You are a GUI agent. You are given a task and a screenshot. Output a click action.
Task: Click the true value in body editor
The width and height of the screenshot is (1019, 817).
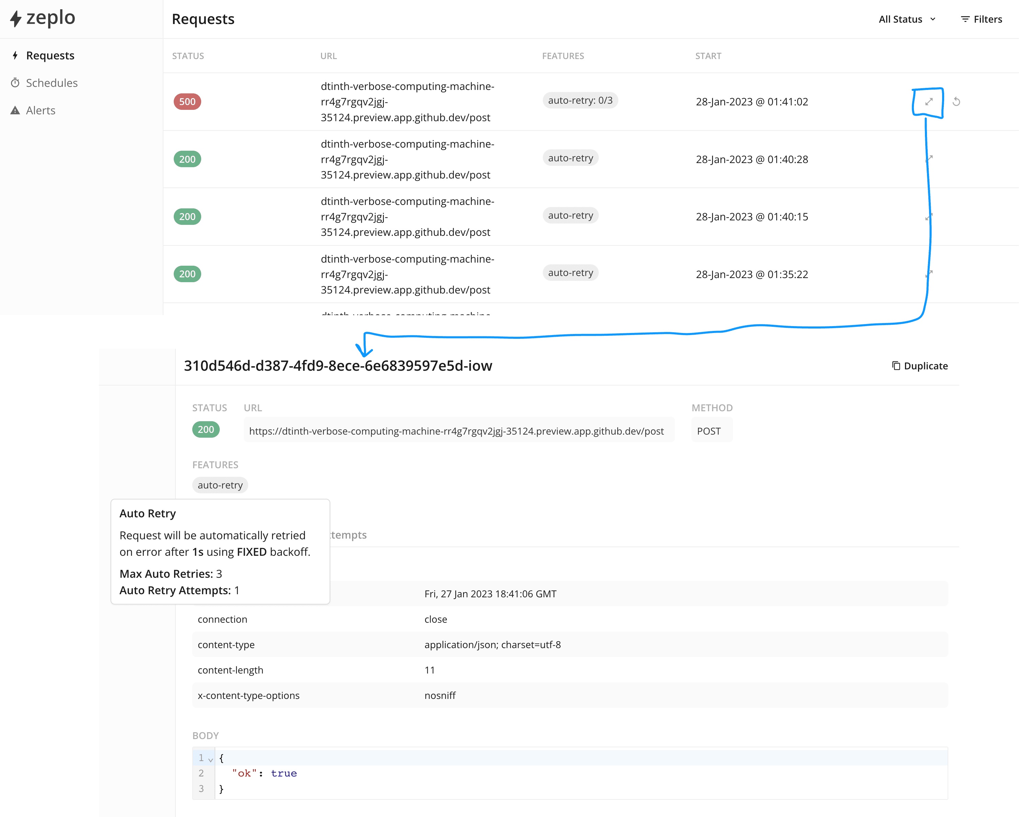[284, 773]
